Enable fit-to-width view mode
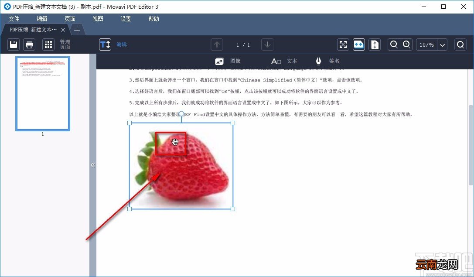Screen dimensions: 474x277 pyautogui.click(x=359, y=45)
